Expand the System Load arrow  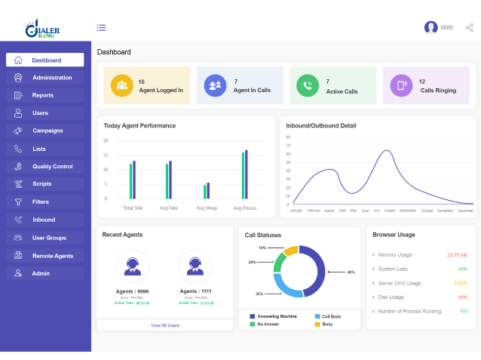coord(373,269)
